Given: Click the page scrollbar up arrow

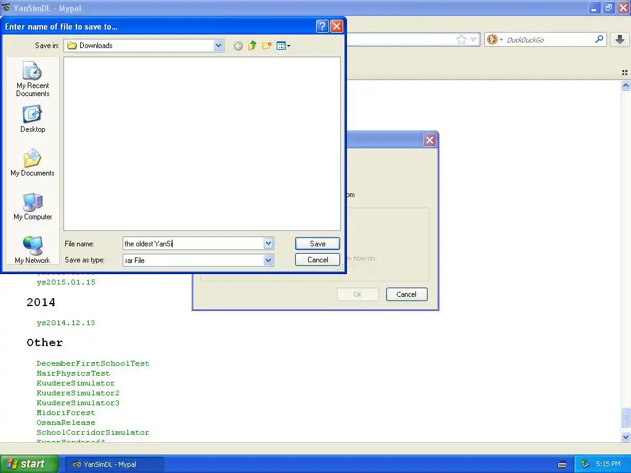Looking at the screenshot, I should click(x=625, y=85).
